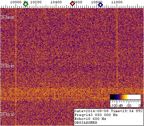
Task: Click the -50 value on dB scale
Action: pyautogui.click(x=128, y=106)
